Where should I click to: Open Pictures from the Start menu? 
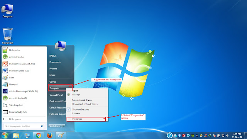[x=53, y=69]
